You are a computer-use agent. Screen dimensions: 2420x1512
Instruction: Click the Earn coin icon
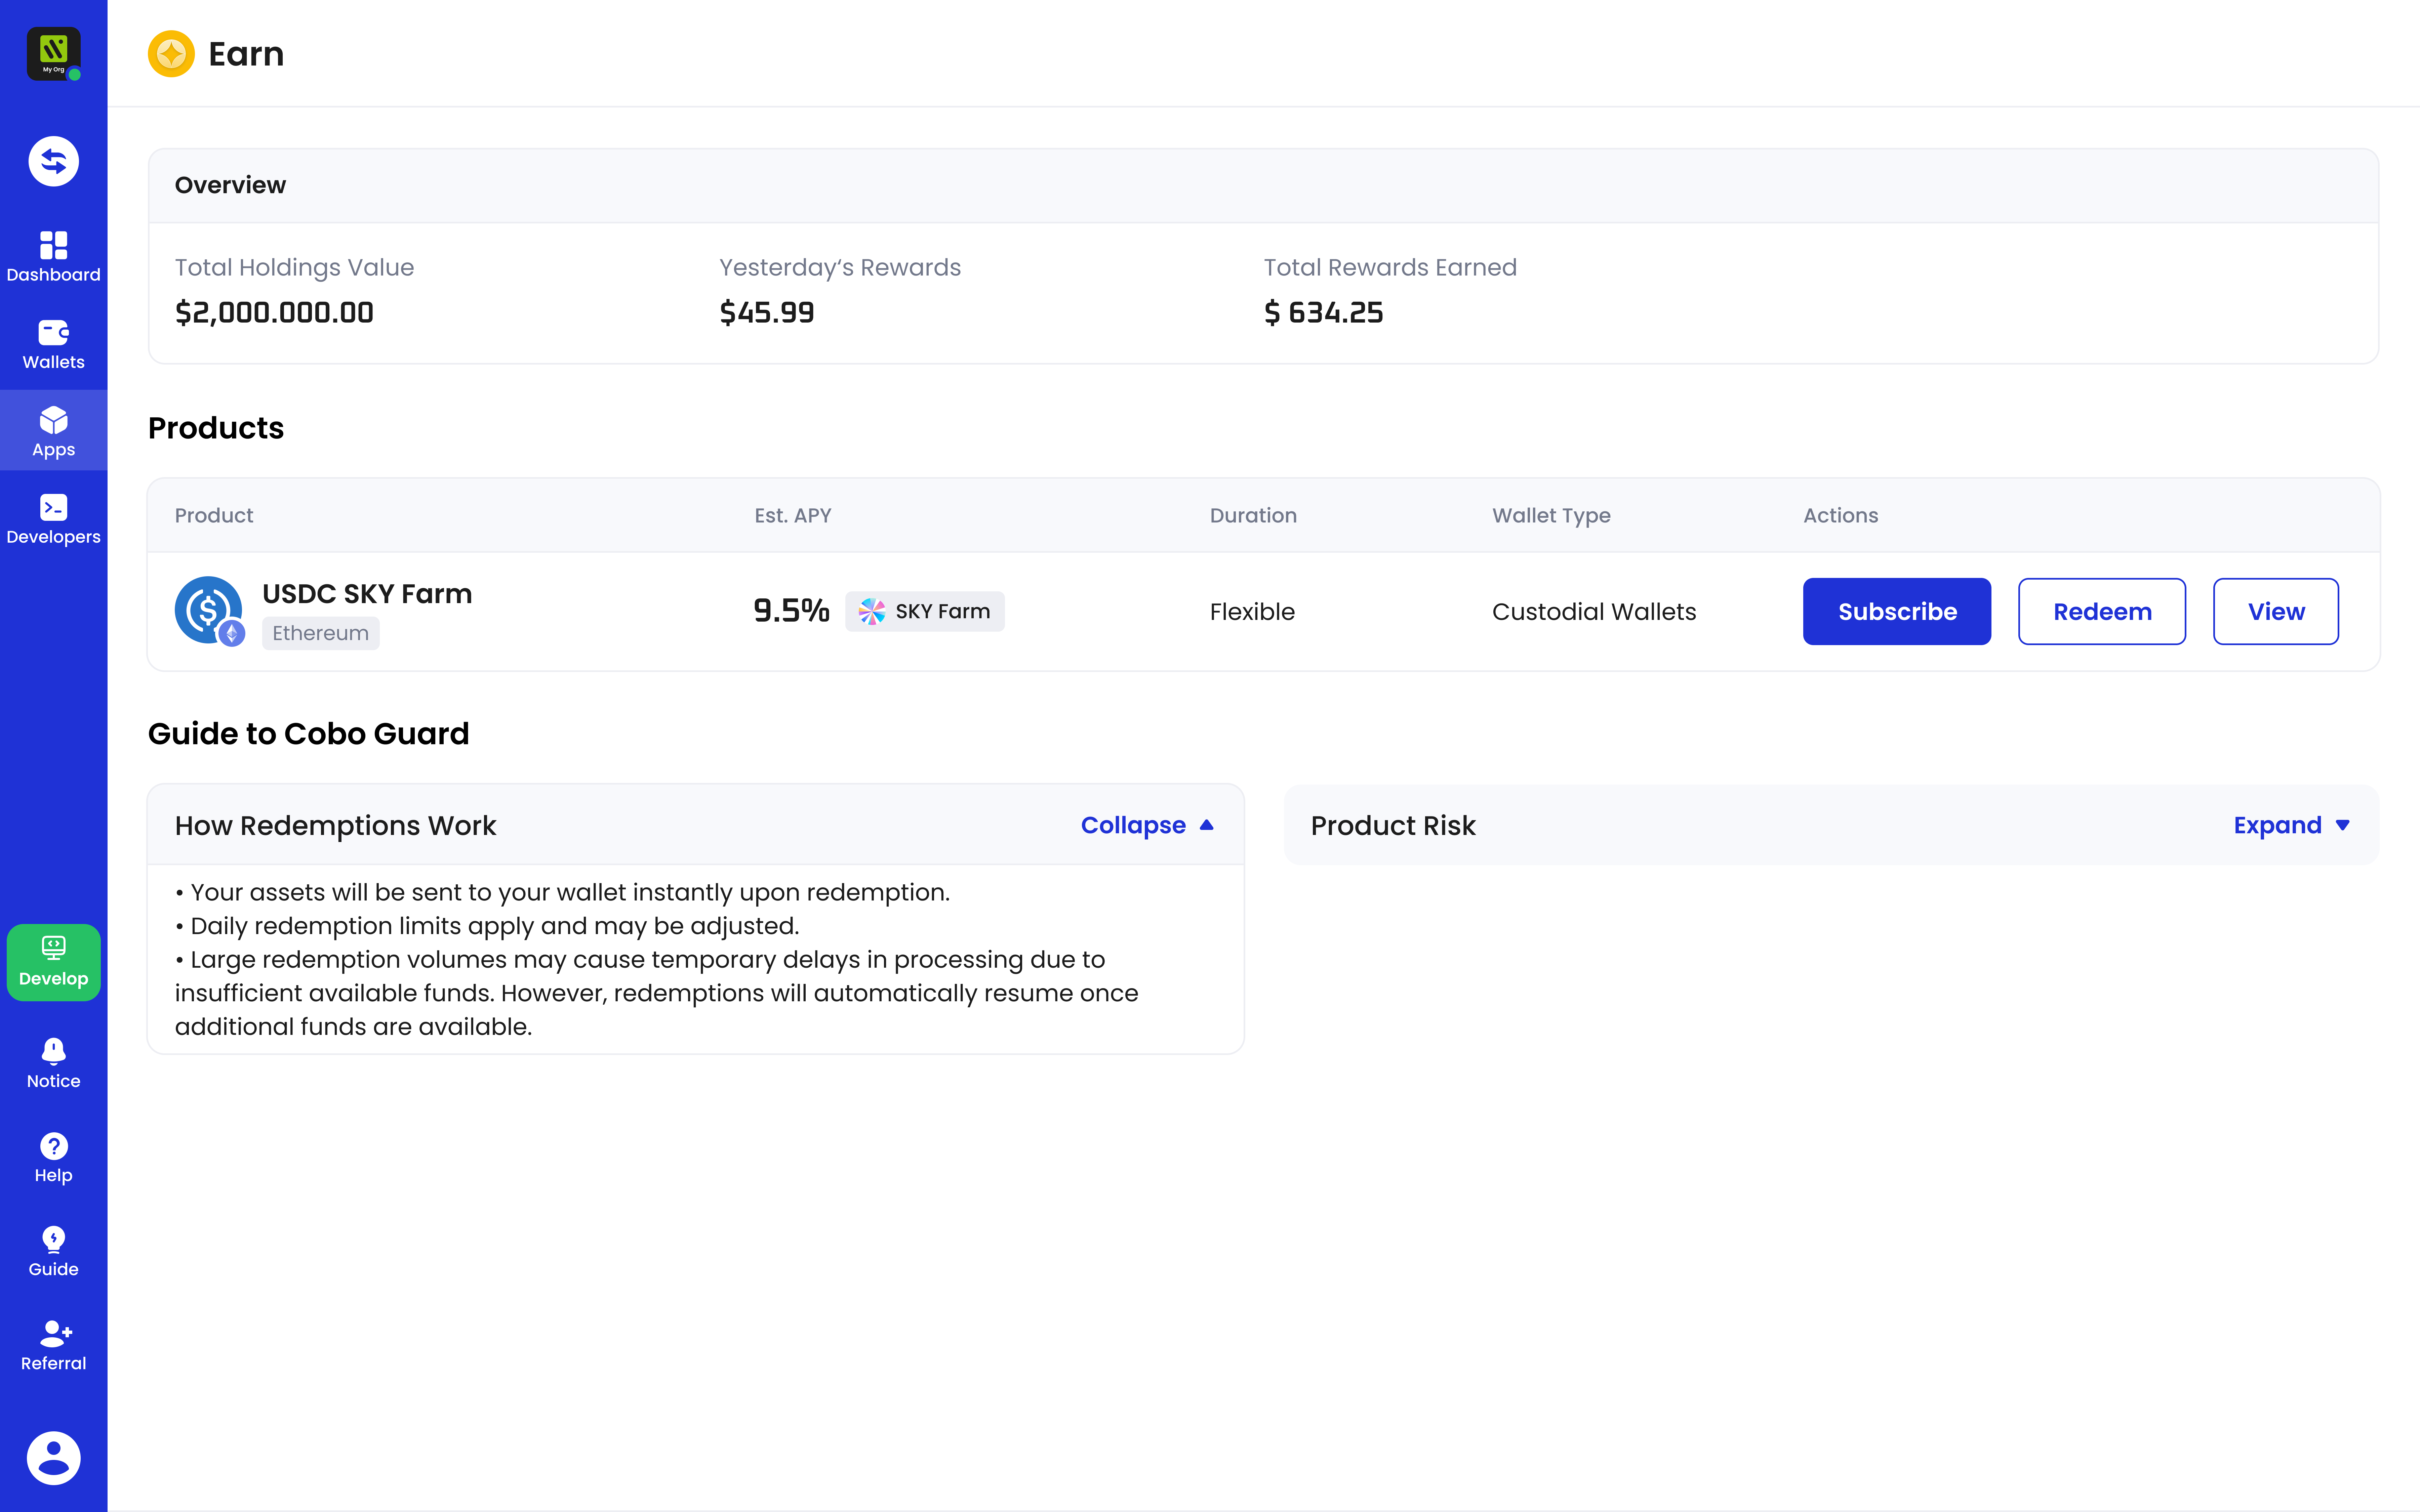click(171, 54)
